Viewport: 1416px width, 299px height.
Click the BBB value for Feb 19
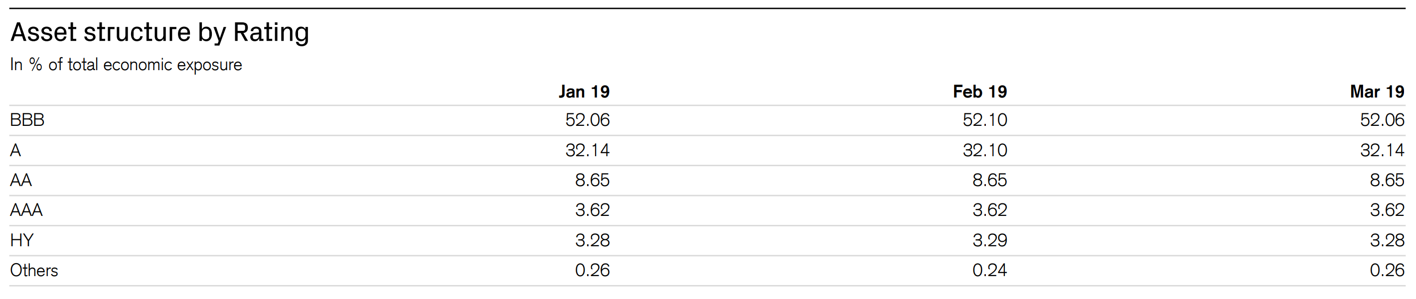(984, 120)
